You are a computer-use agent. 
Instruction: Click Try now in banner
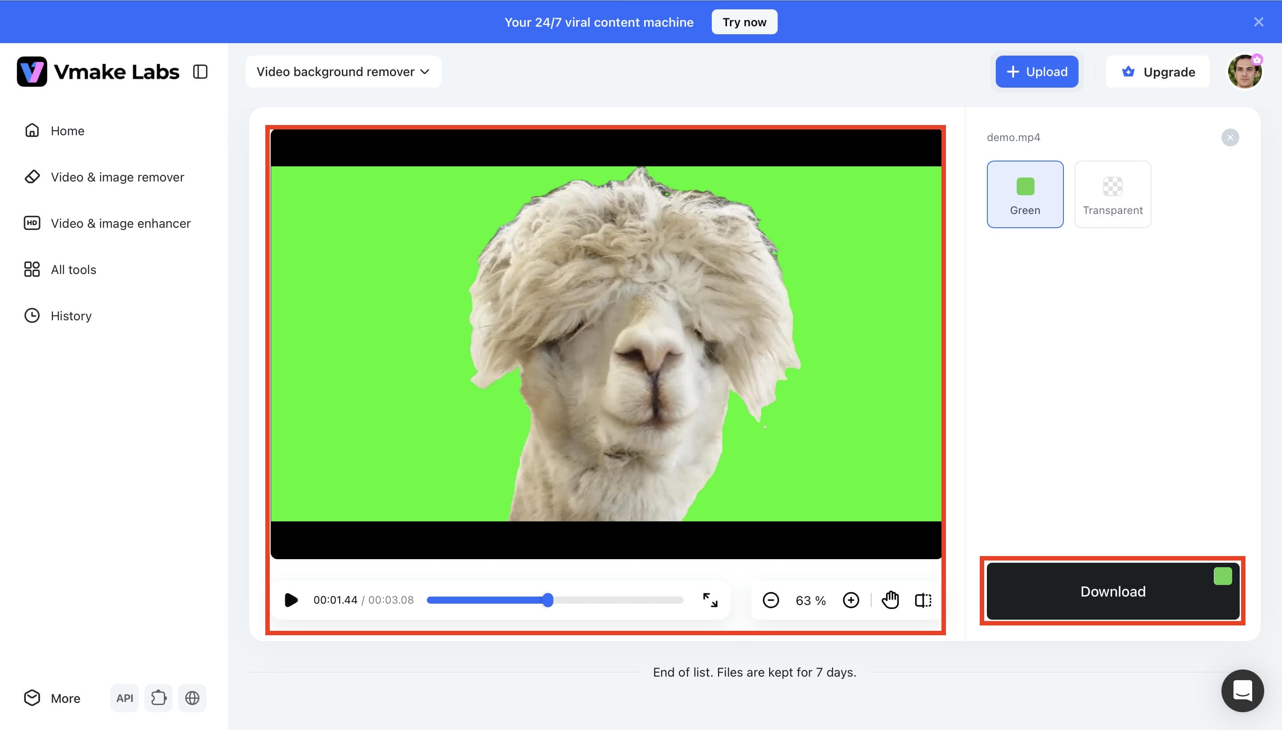tap(744, 22)
